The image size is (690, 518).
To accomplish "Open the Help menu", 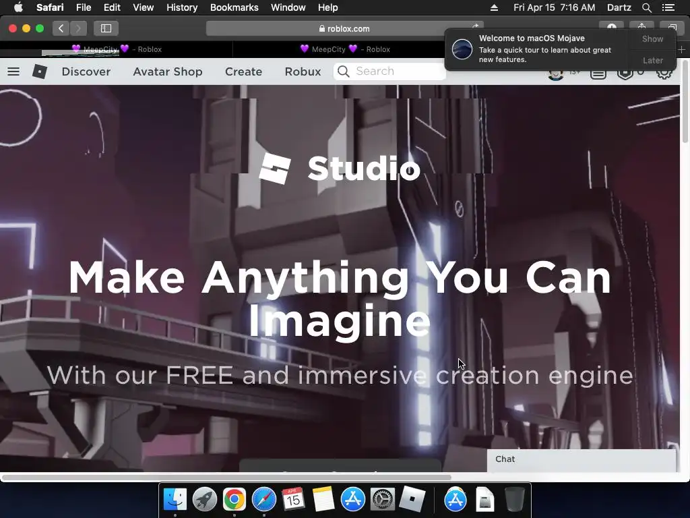I will click(x=328, y=7).
